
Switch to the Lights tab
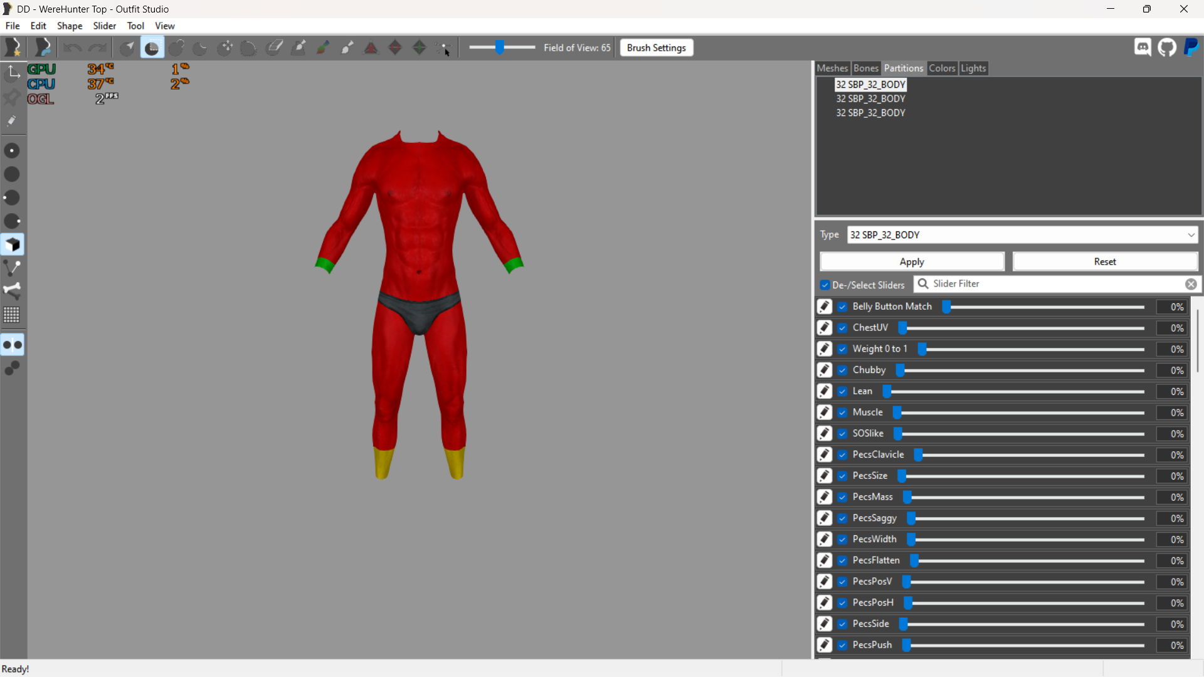coord(973,68)
